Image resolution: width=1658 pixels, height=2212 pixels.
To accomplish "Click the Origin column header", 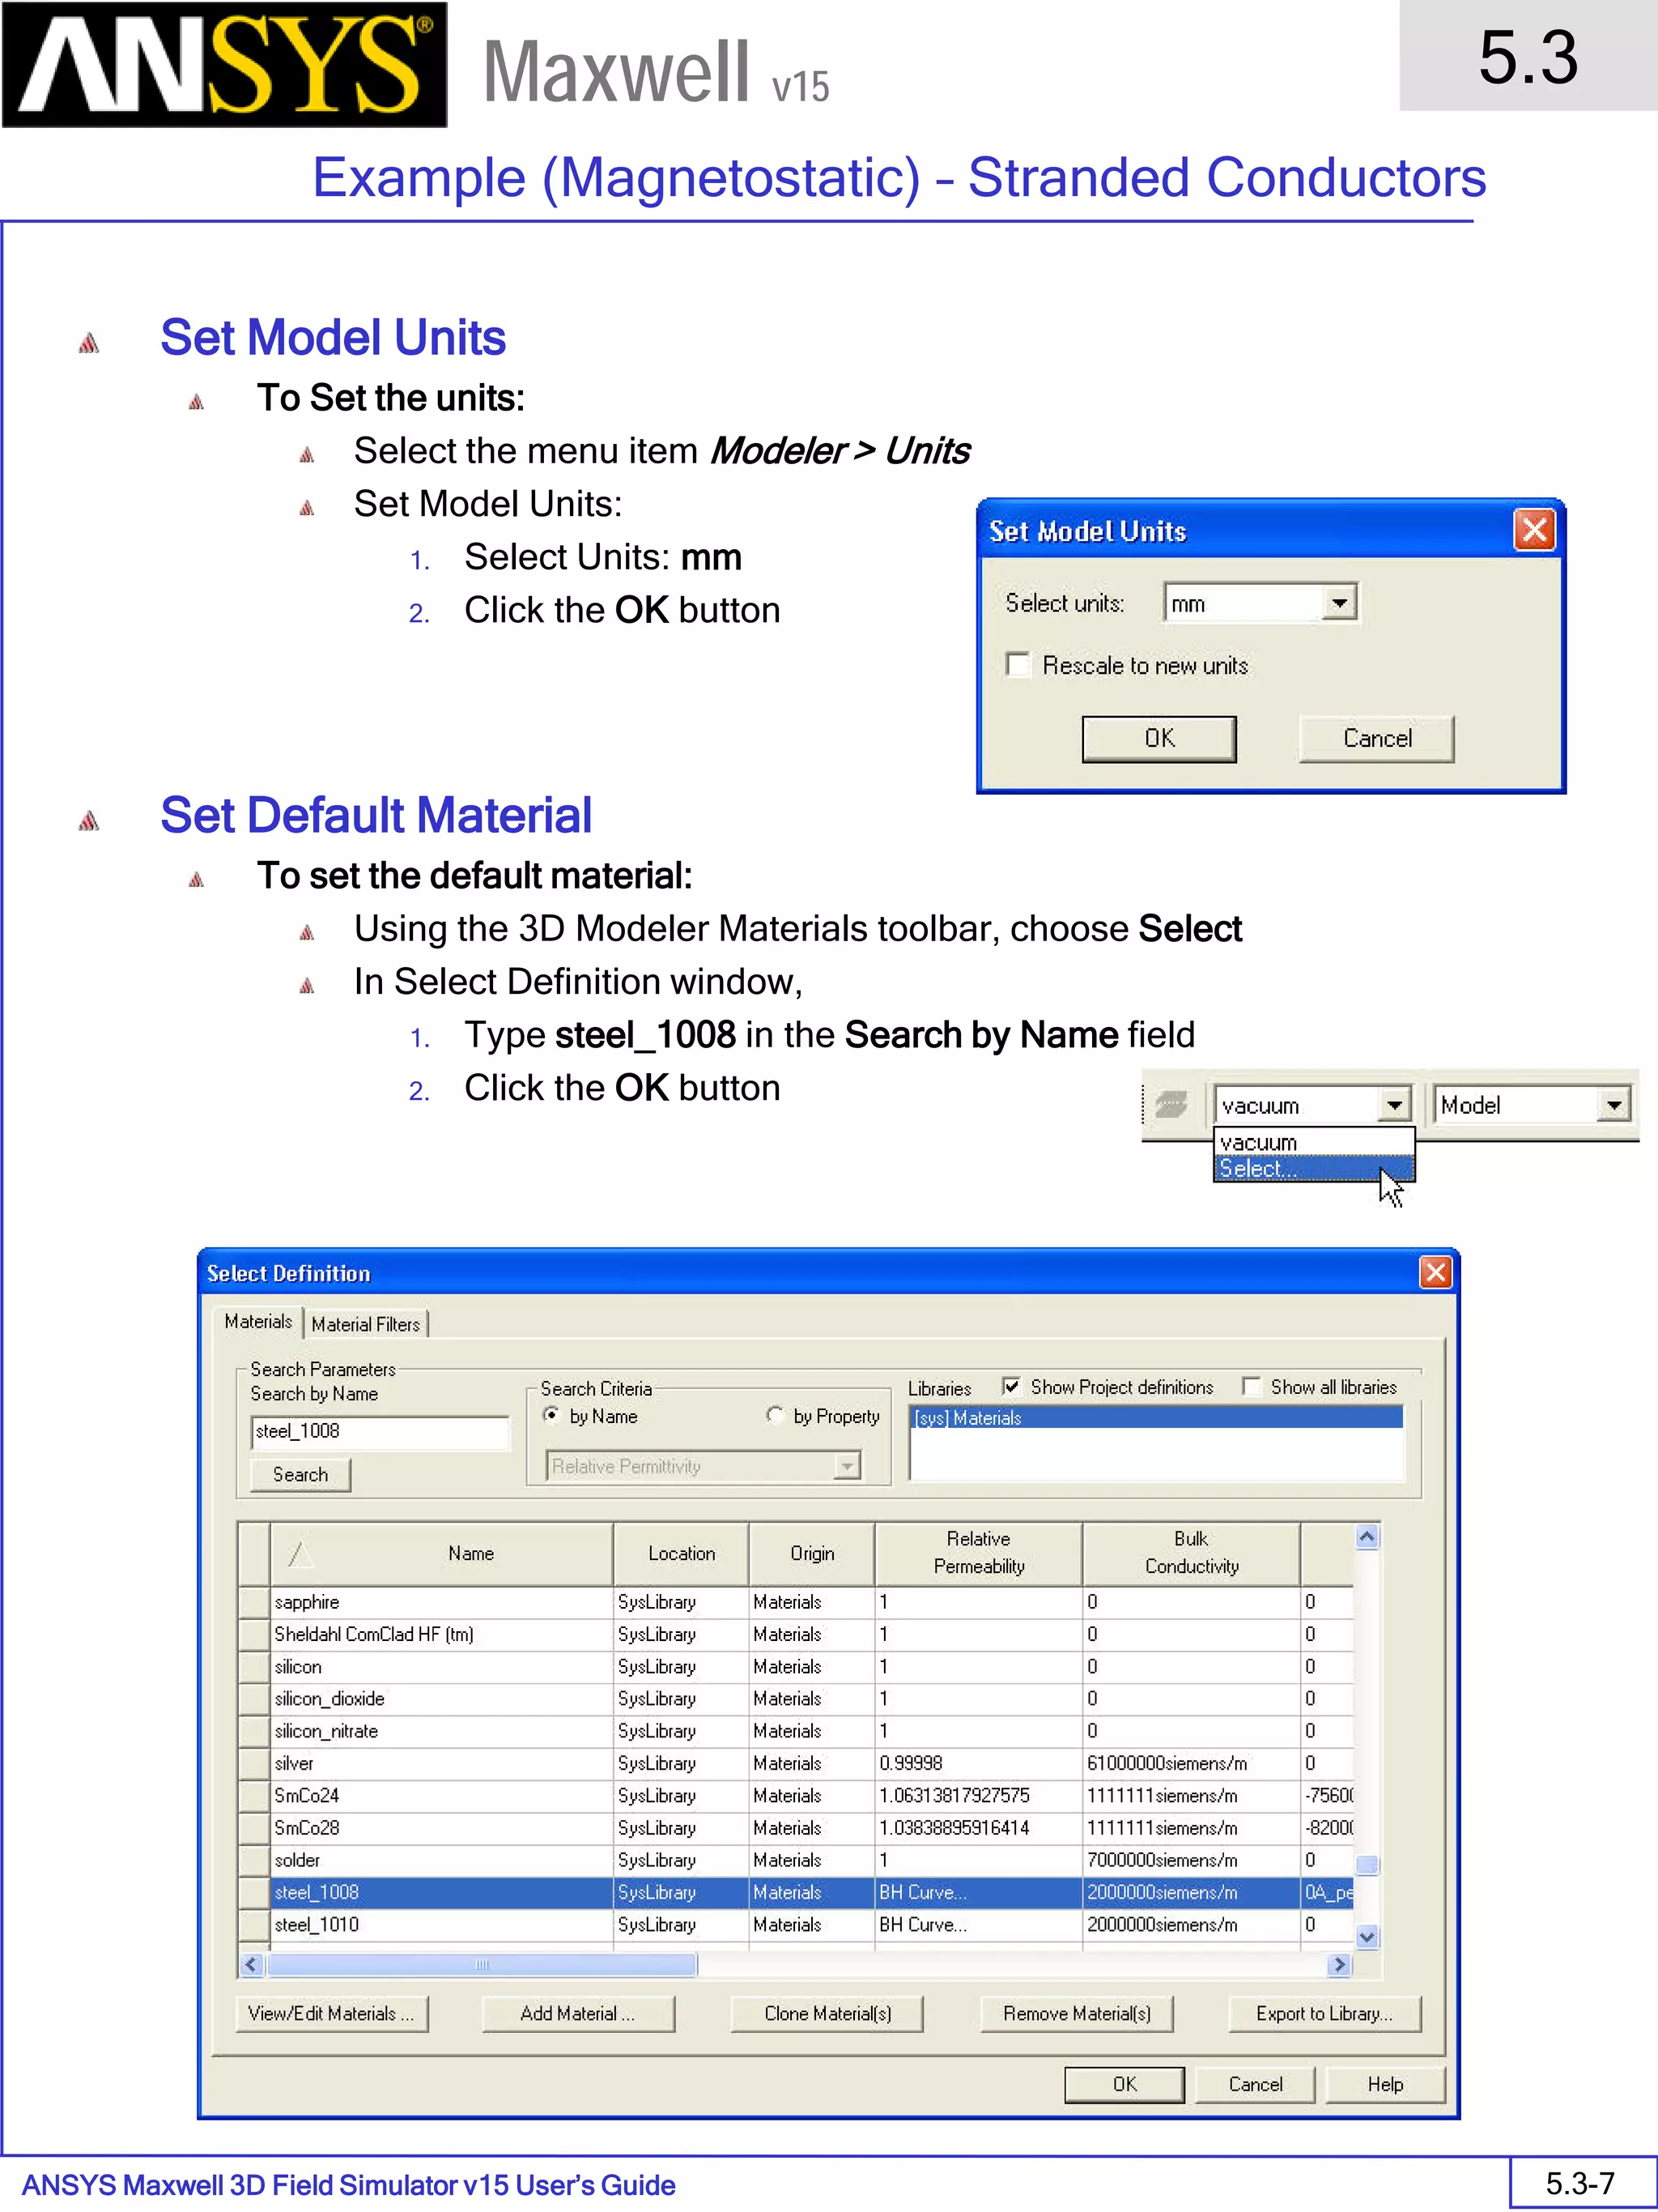I will click(x=811, y=1553).
